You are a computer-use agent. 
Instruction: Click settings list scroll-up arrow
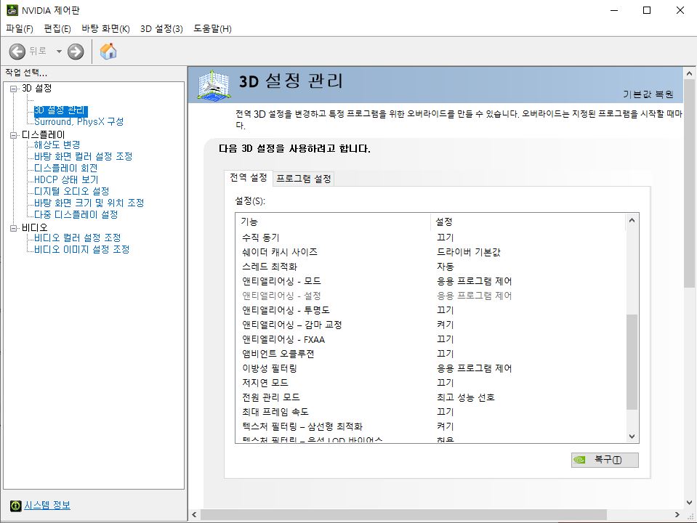click(x=632, y=220)
